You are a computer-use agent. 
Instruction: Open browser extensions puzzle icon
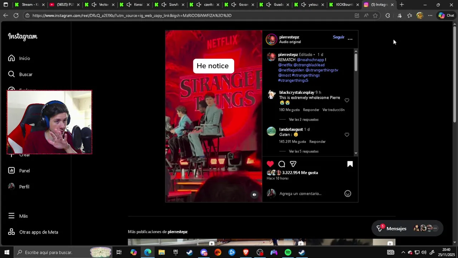coord(388,15)
